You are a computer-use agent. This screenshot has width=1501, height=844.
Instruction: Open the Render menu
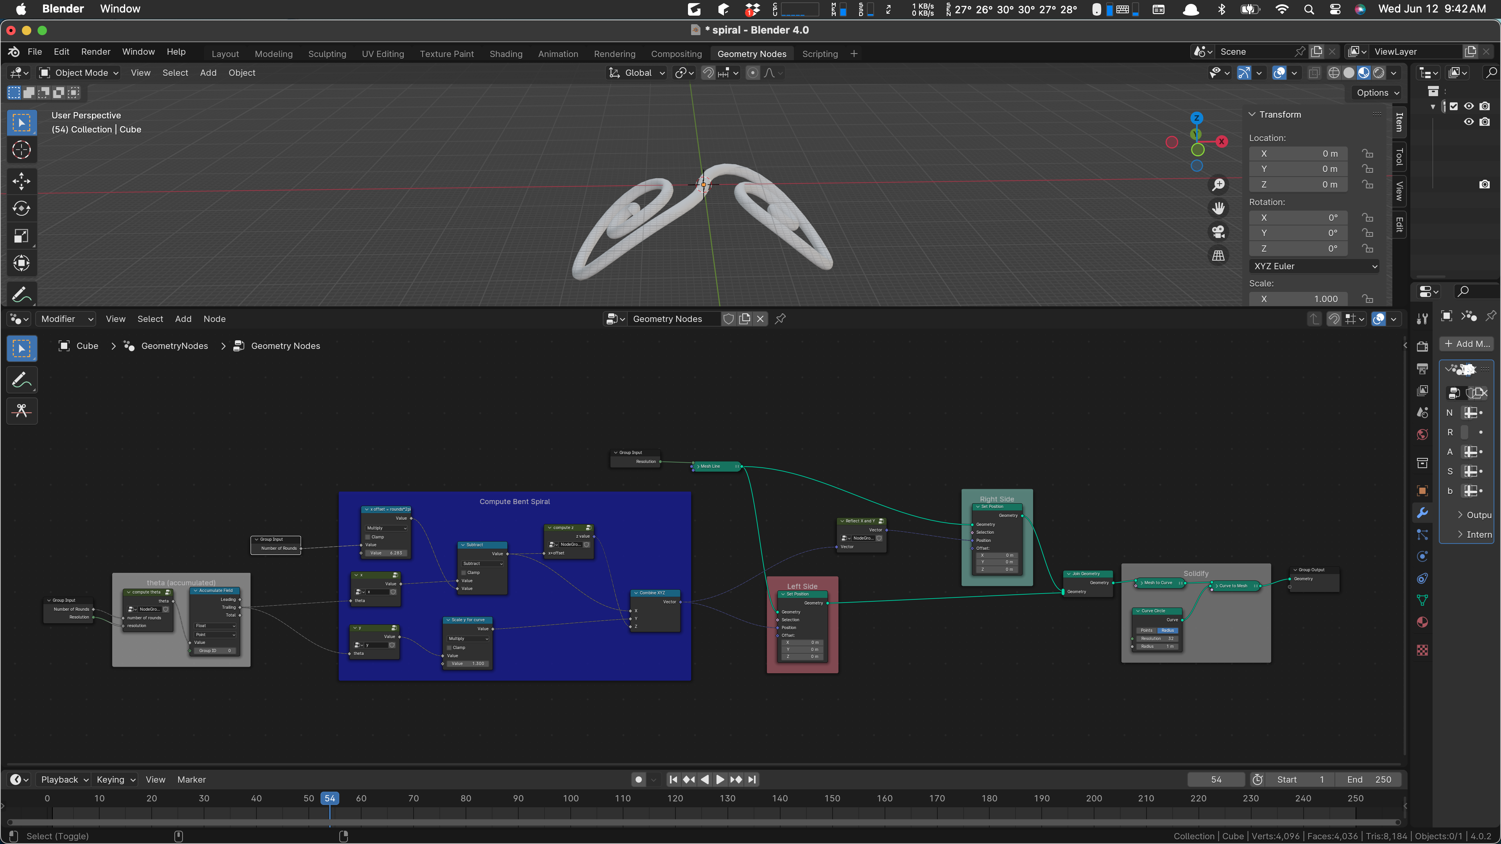click(x=95, y=51)
